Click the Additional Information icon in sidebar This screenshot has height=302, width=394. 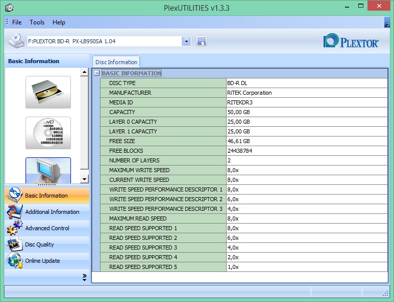pos(14,212)
